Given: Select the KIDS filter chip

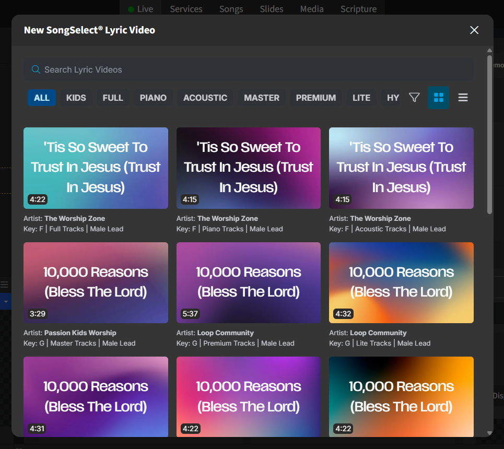Looking at the screenshot, I should coord(76,98).
